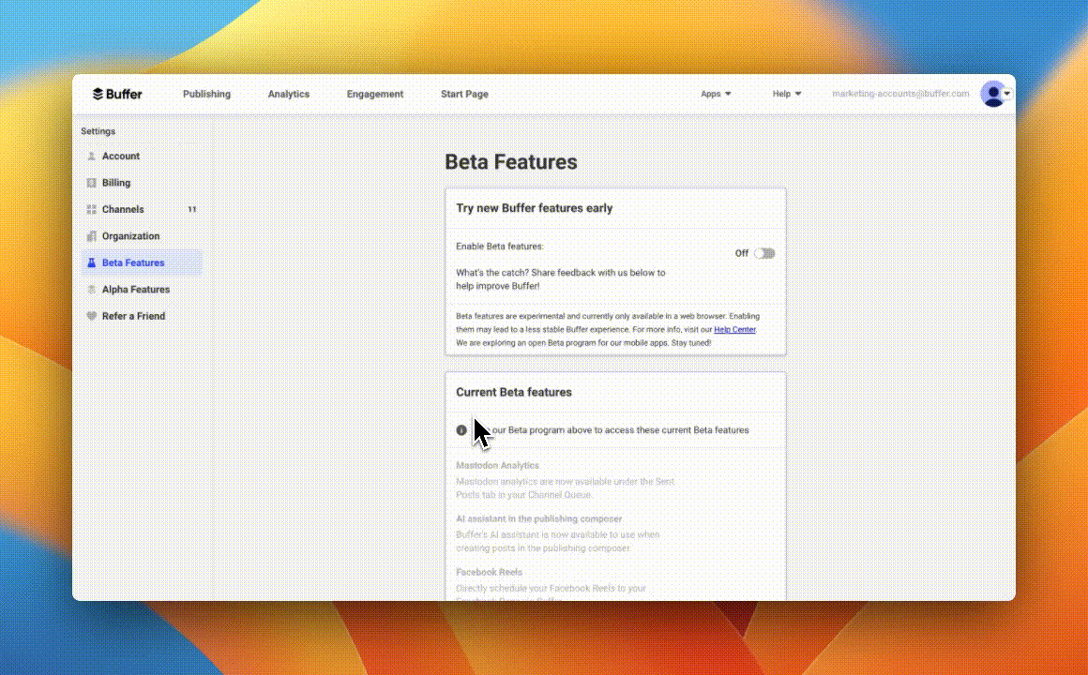1088x675 pixels.
Task: Click the Off label beside toggle
Action: click(x=742, y=253)
